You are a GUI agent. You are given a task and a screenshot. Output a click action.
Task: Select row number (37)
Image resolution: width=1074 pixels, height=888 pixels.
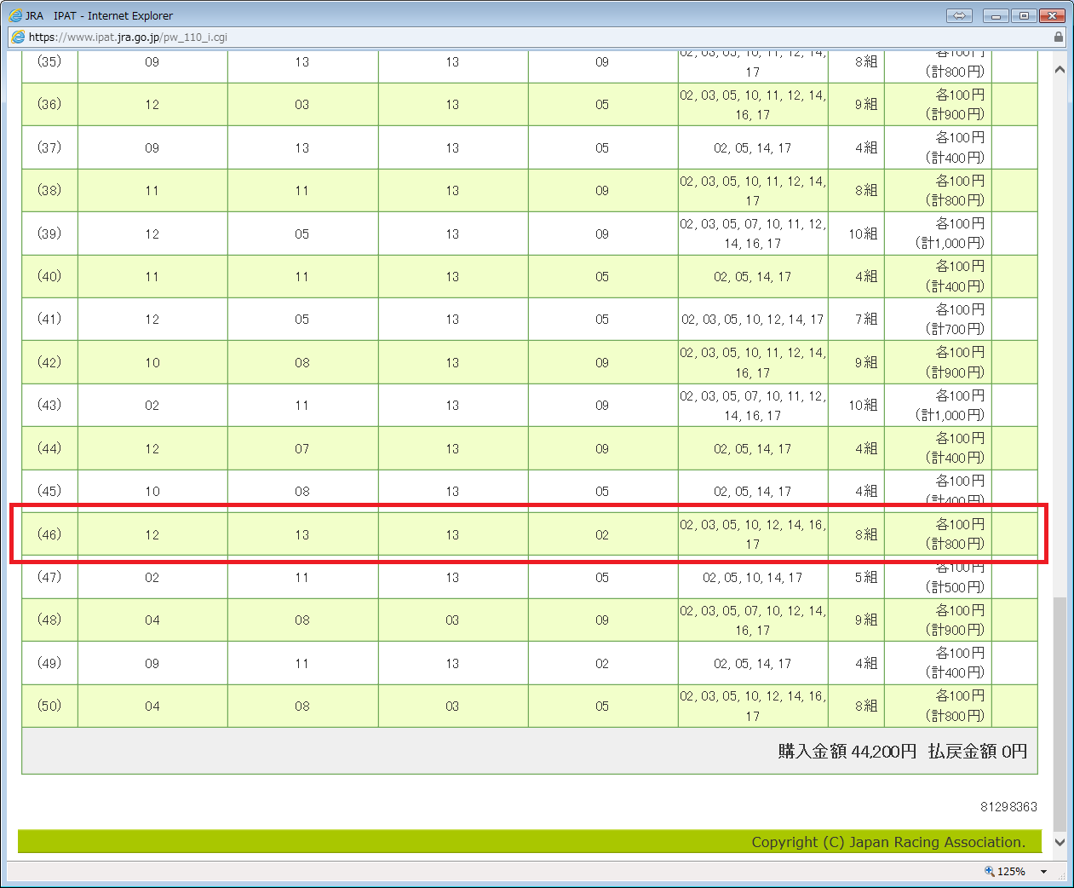[x=49, y=147]
